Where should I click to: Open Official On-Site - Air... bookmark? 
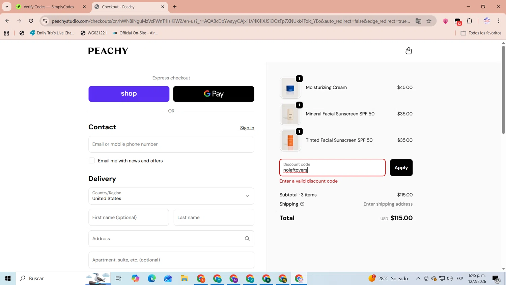(x=135, y=33)
